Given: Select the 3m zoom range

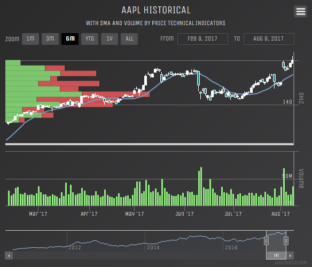Looking at the screenshot, I should (50, 39).
